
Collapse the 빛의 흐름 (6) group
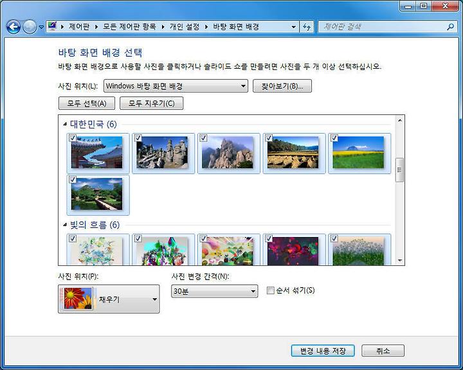pyautogui.click(x=65, y=225)
